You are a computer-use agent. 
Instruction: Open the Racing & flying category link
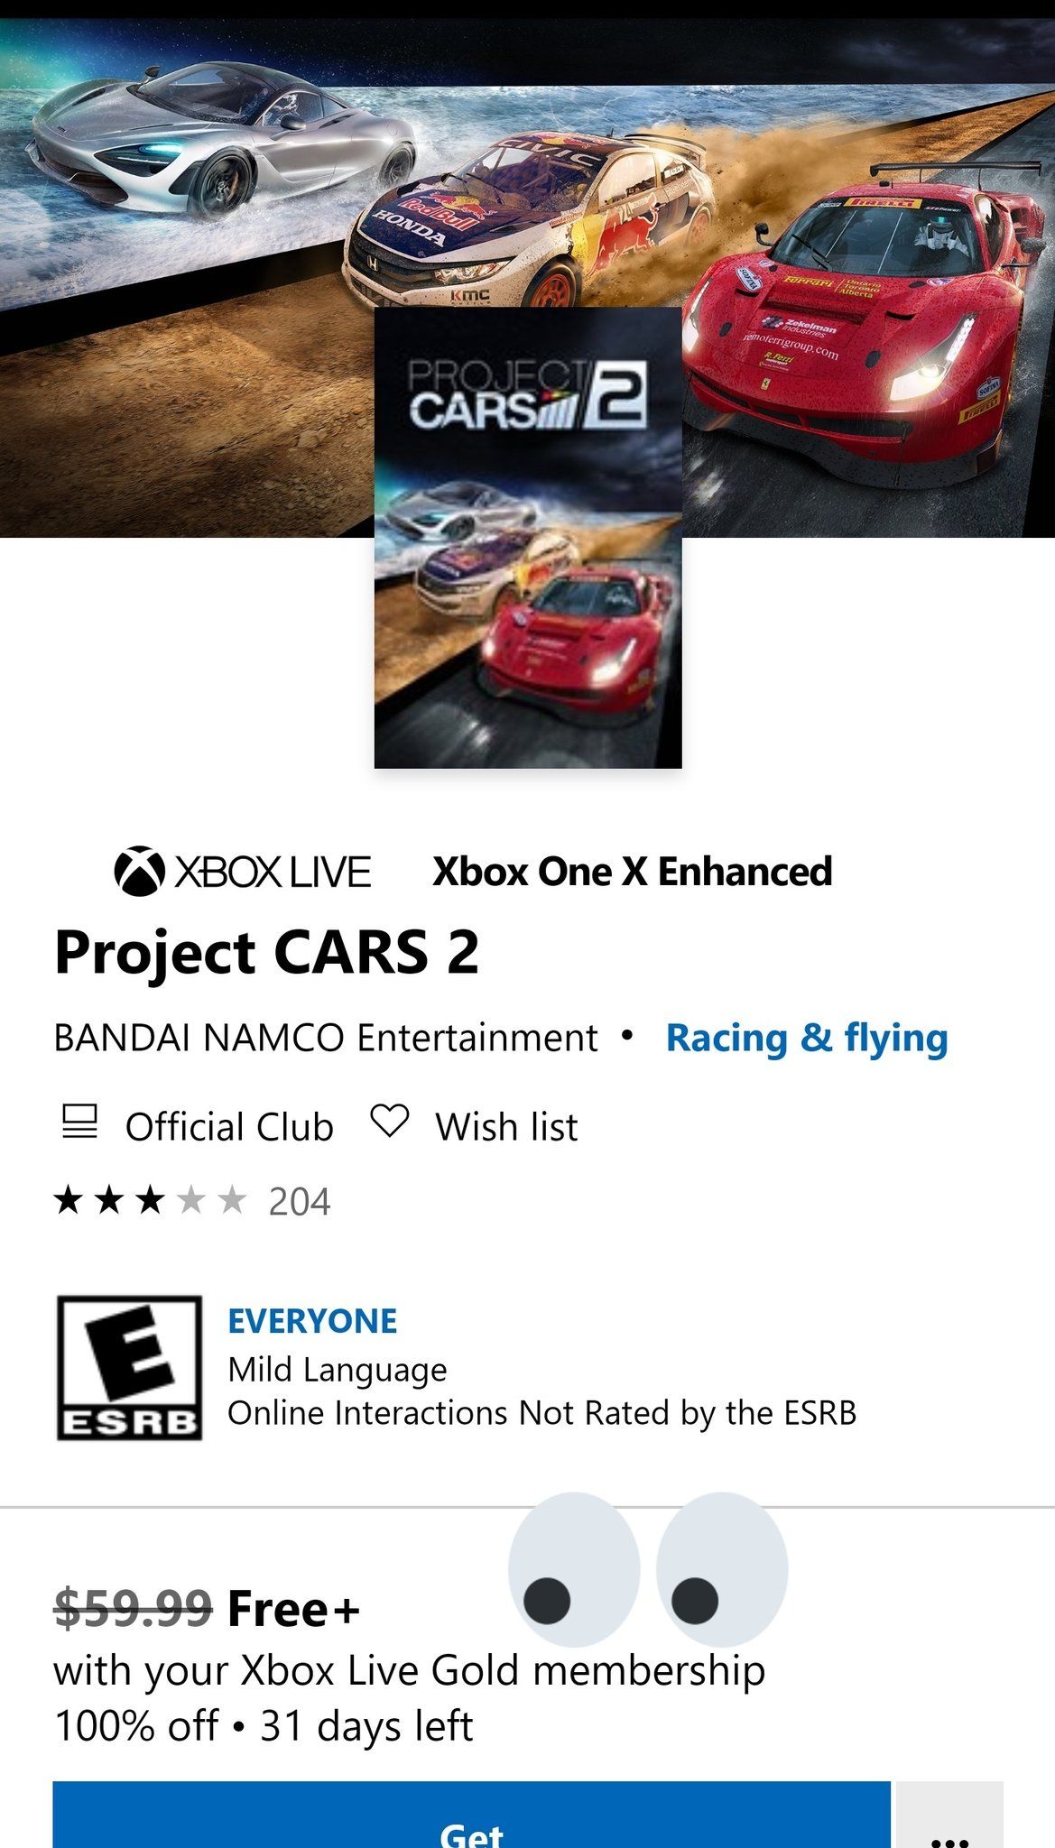[807, 1038]
